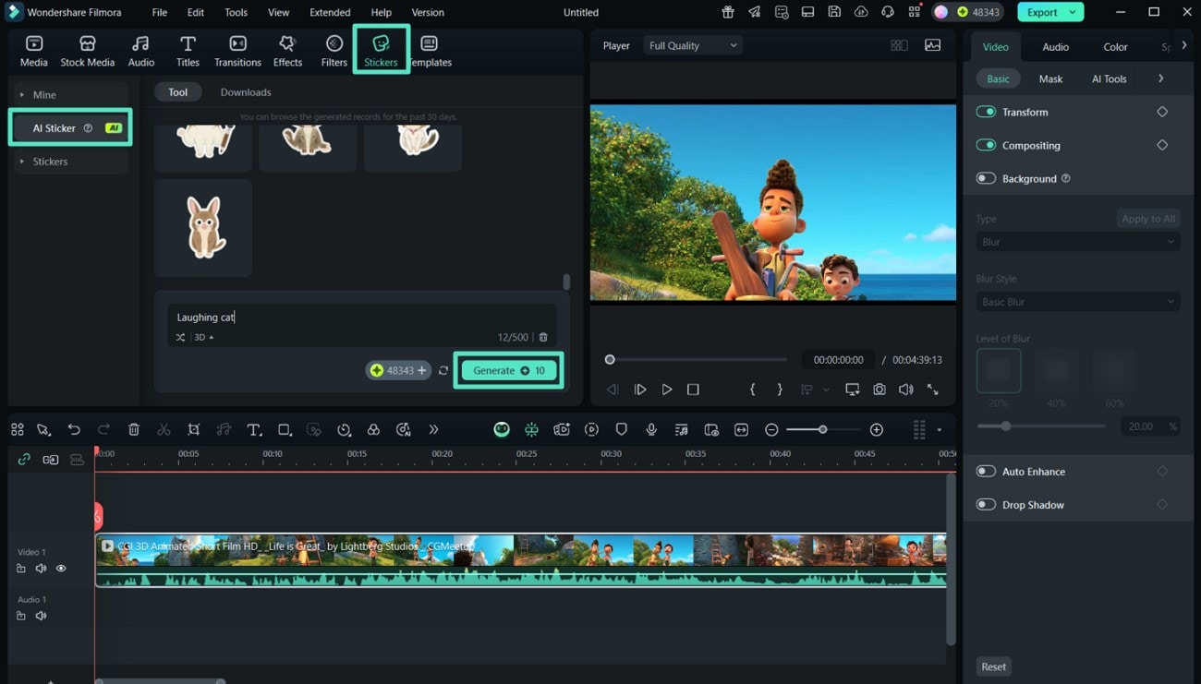Open the Mask sub-tab

click(x=1050, y=78)
